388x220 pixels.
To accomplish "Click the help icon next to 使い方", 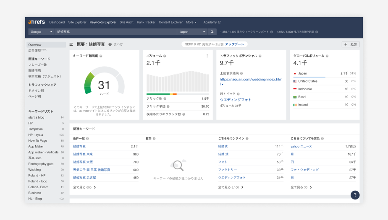I will (x=110, y=44).
